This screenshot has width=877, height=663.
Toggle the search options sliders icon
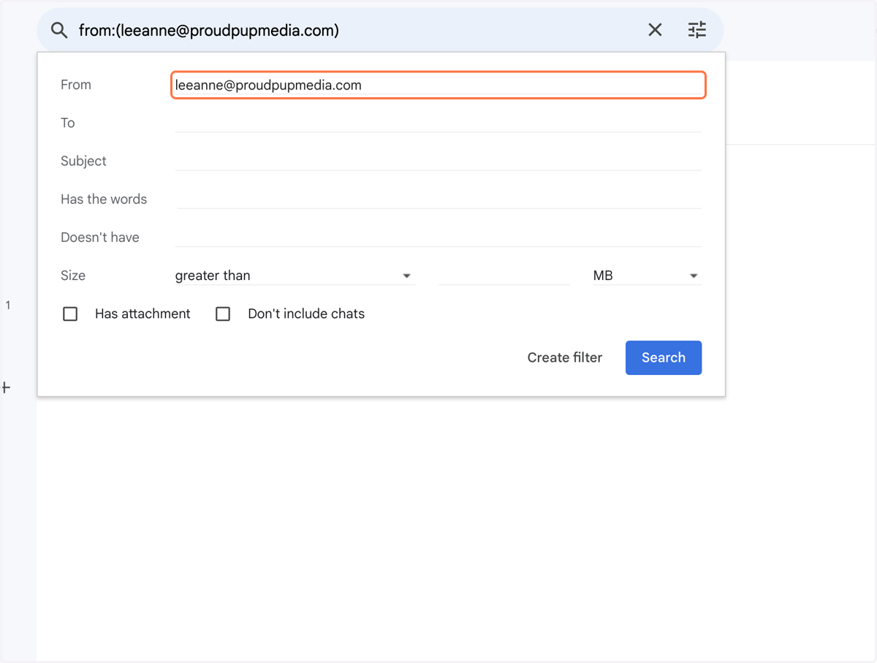pyautogui.click(x=697, y=30)
